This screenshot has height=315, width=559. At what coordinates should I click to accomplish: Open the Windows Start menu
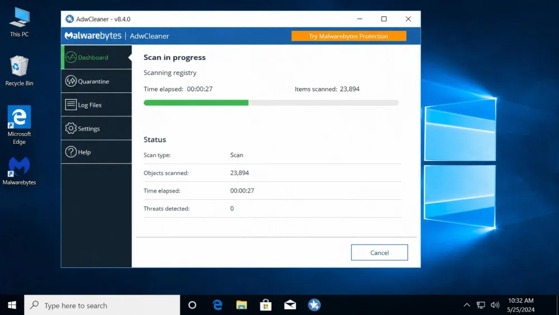point(12,305)
